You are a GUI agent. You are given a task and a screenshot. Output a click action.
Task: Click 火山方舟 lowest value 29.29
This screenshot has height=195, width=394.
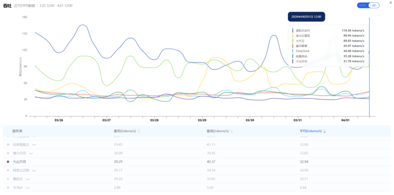tap(118, 161)
